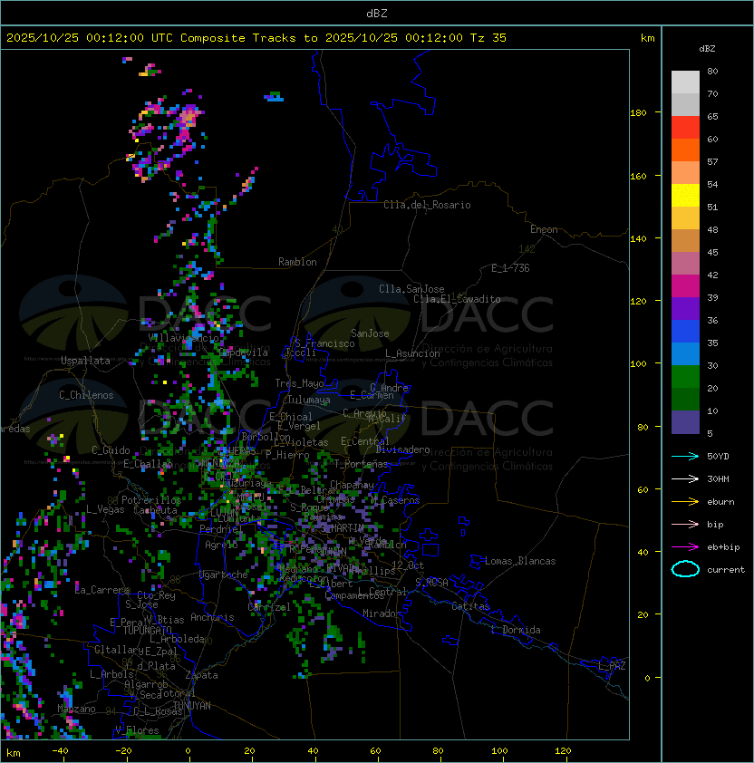The width and height of the screenshot is (754, 763).
Task: Select the green 20 dBZ swatch
Action: pyautogui.click(x=685, y=377)
